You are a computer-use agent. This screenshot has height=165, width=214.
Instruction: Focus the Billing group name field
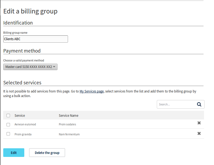point(35,39)
